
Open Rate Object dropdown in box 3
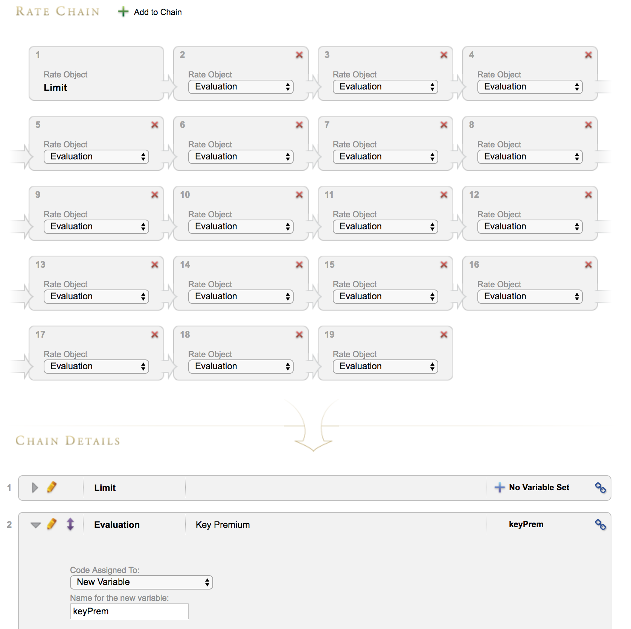tap(385, 87)
